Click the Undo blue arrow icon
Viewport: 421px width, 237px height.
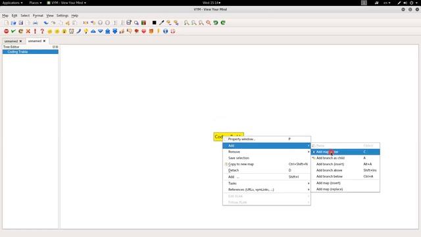(x=46, y=23)
